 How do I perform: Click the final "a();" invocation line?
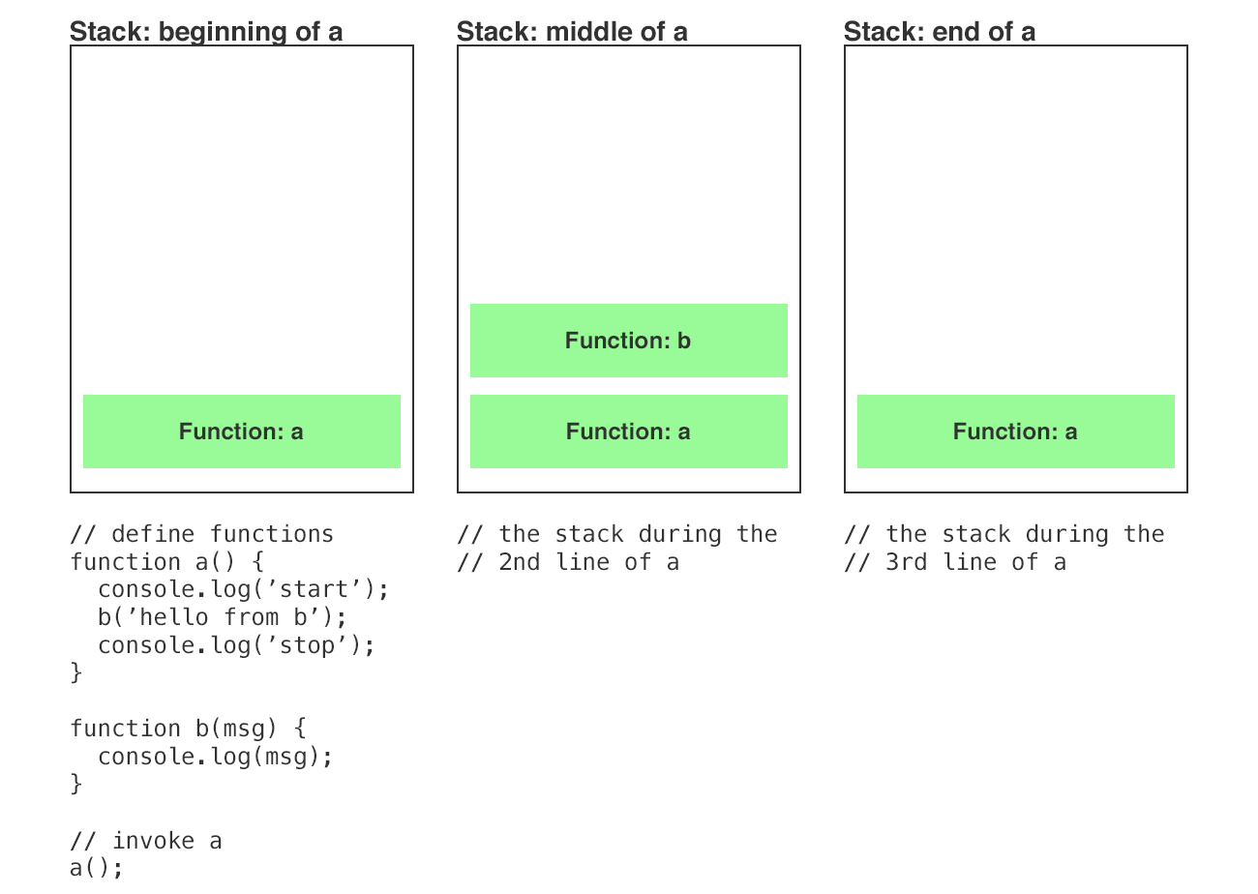pos(97,868)
